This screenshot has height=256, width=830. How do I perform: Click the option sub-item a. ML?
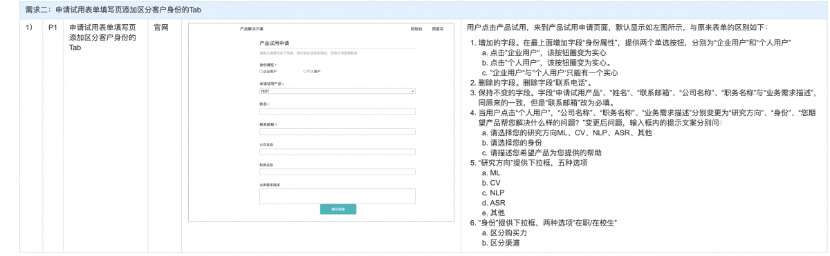[490, 173]
